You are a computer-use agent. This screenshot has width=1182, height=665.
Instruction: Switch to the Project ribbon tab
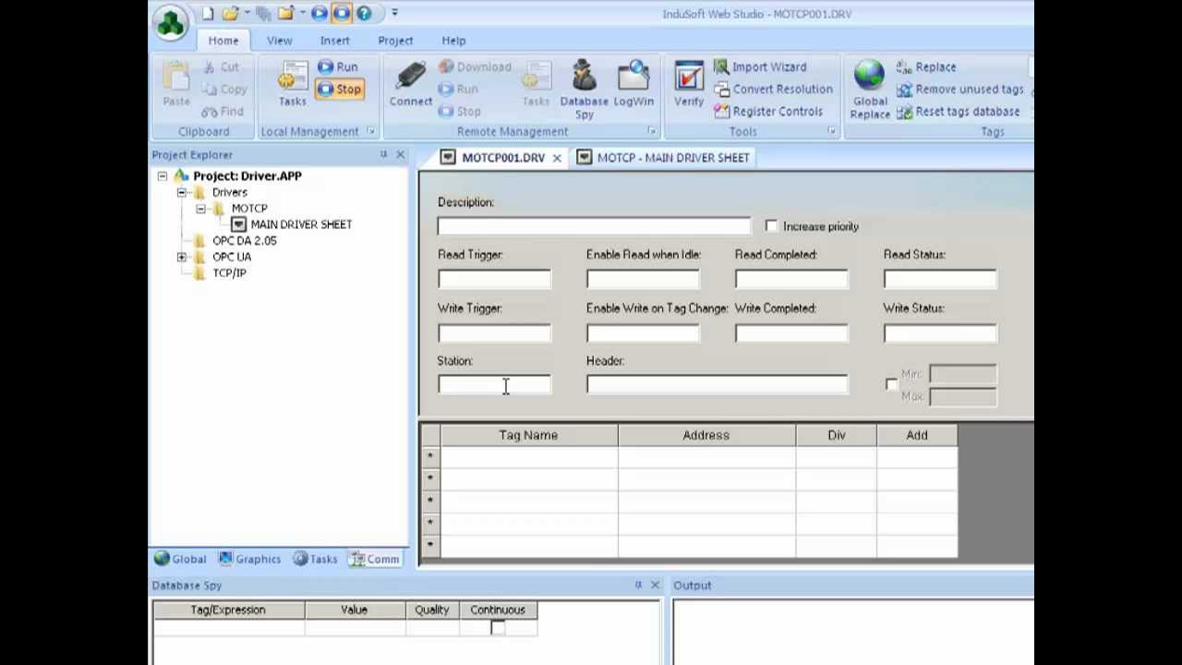(395, 41)
